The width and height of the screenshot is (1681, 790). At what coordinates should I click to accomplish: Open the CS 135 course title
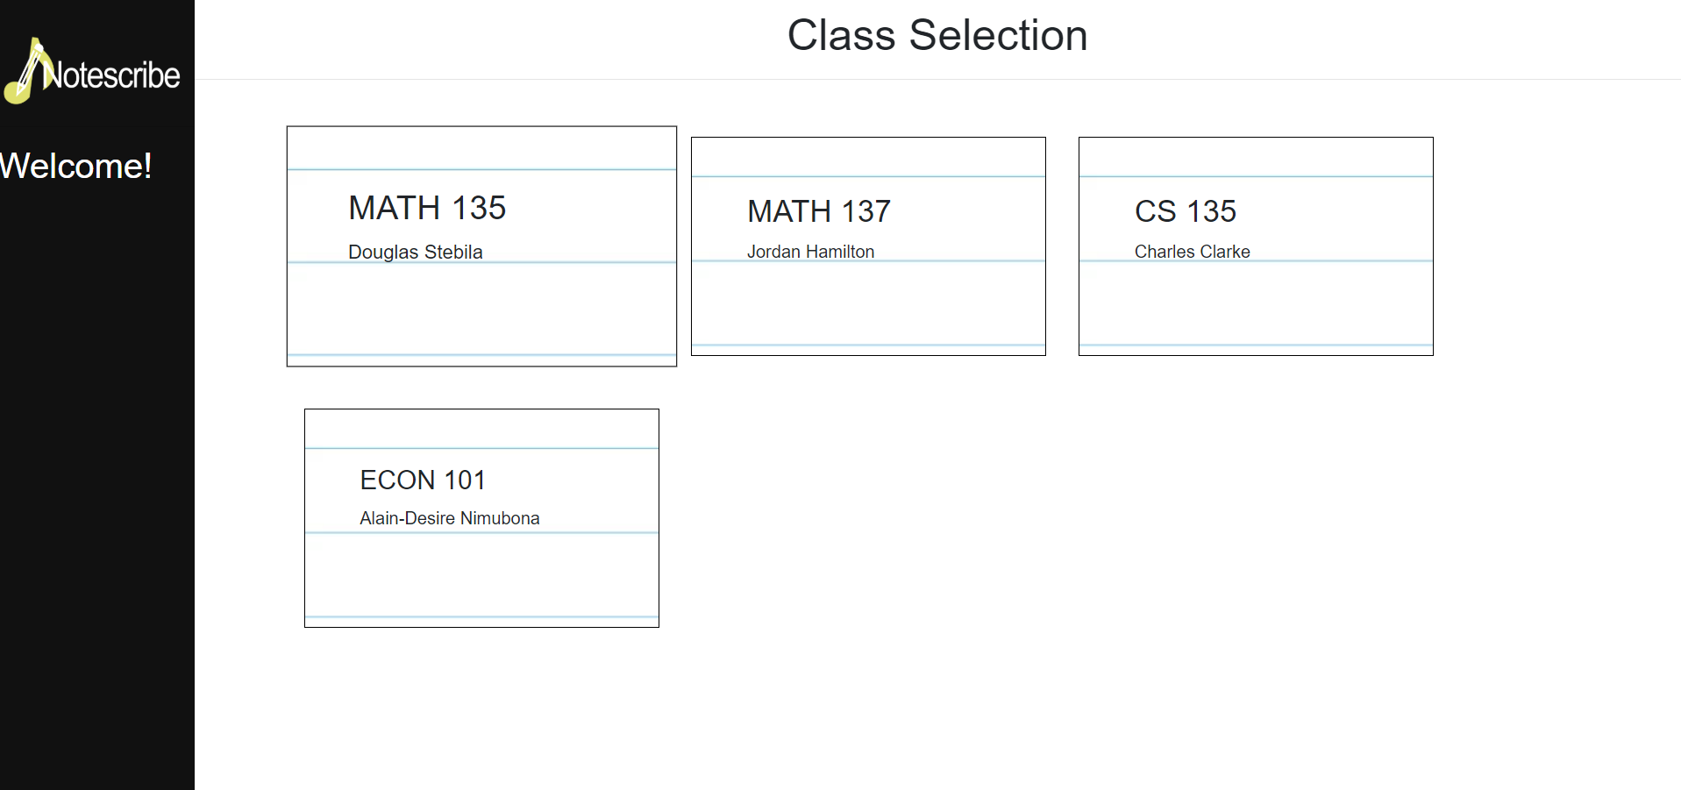pos(1185,211)
